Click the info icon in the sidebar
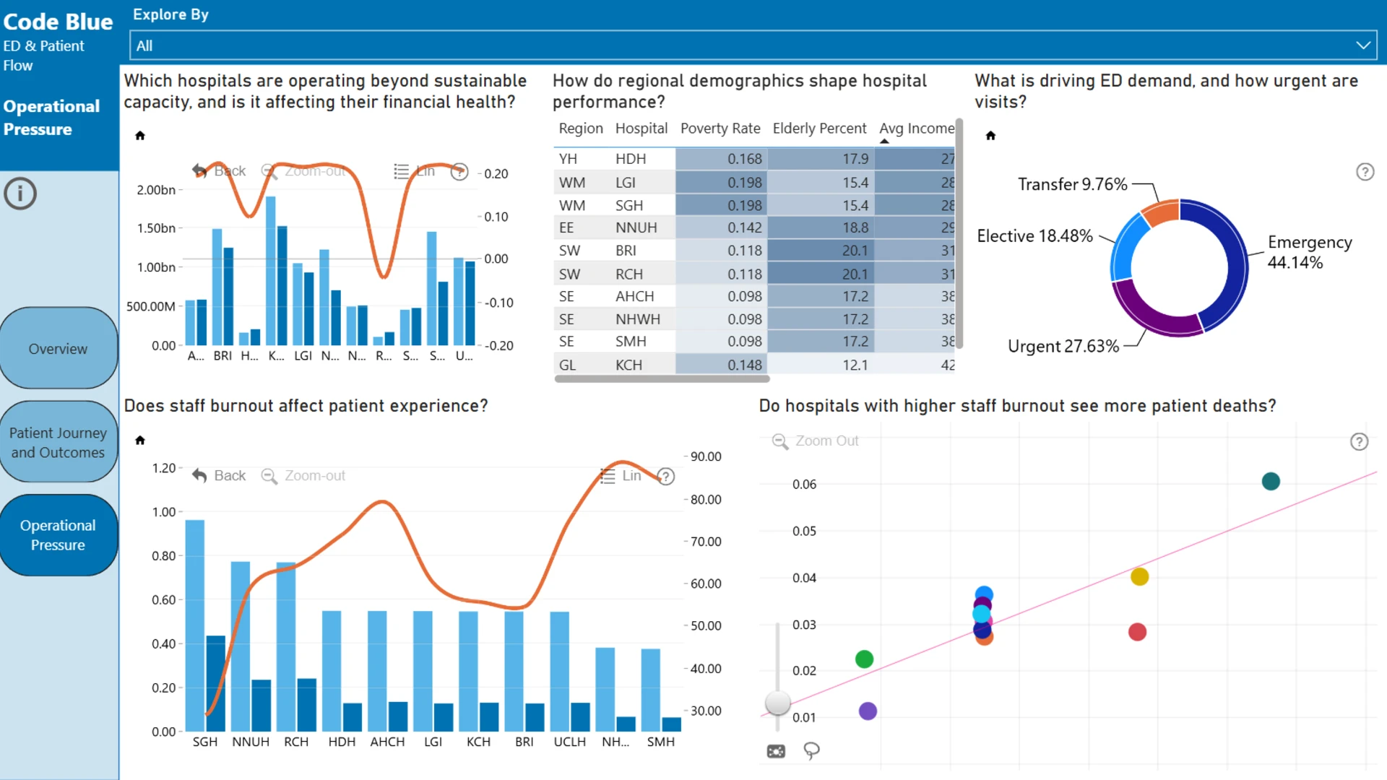Viewport: 1387px width, 780px height. (20, 194)
